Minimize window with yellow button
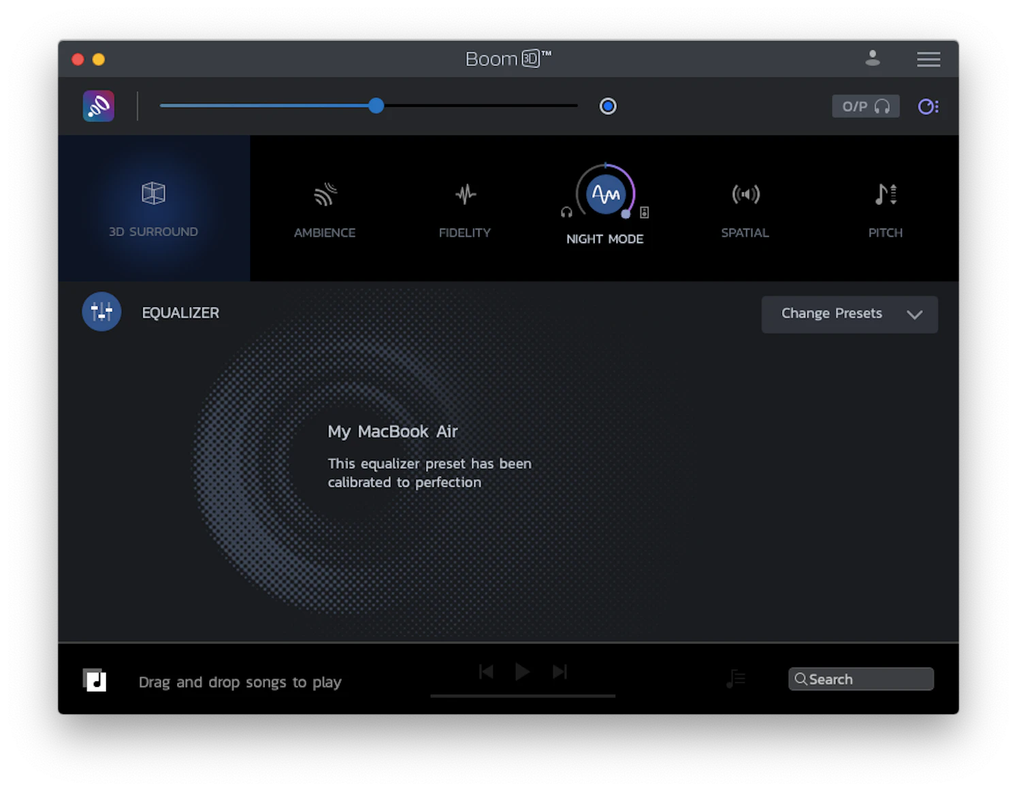Image resolution: width=1017 pixels, height=791 pixels. tap(99, 59)
